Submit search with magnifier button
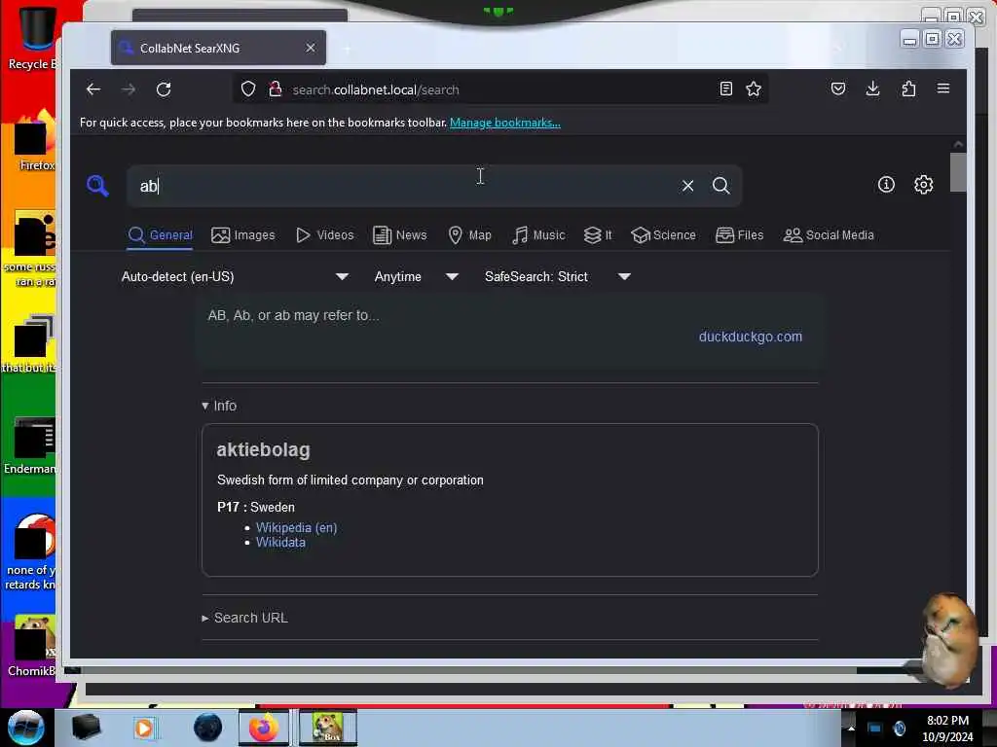This screenshot has height=747, width=997. [x=721, y=186]
